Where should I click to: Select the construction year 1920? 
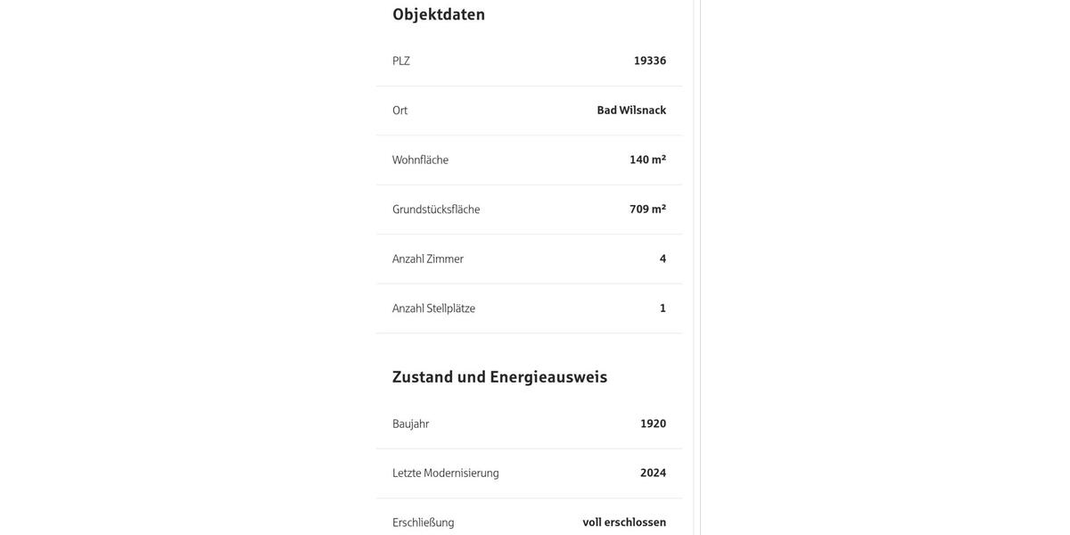point(654,424)
